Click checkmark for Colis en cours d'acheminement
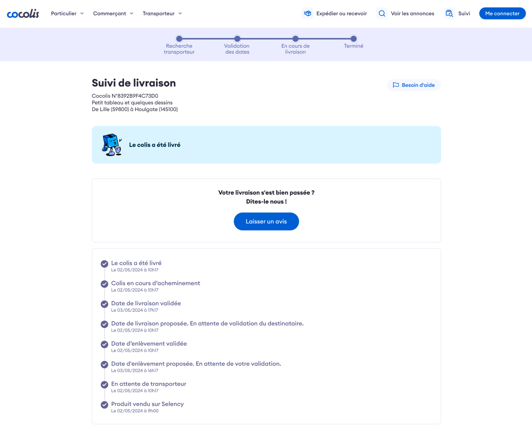The height and width of the screenshot is (438, 532). pyautogui.click(x=105, y=284)
